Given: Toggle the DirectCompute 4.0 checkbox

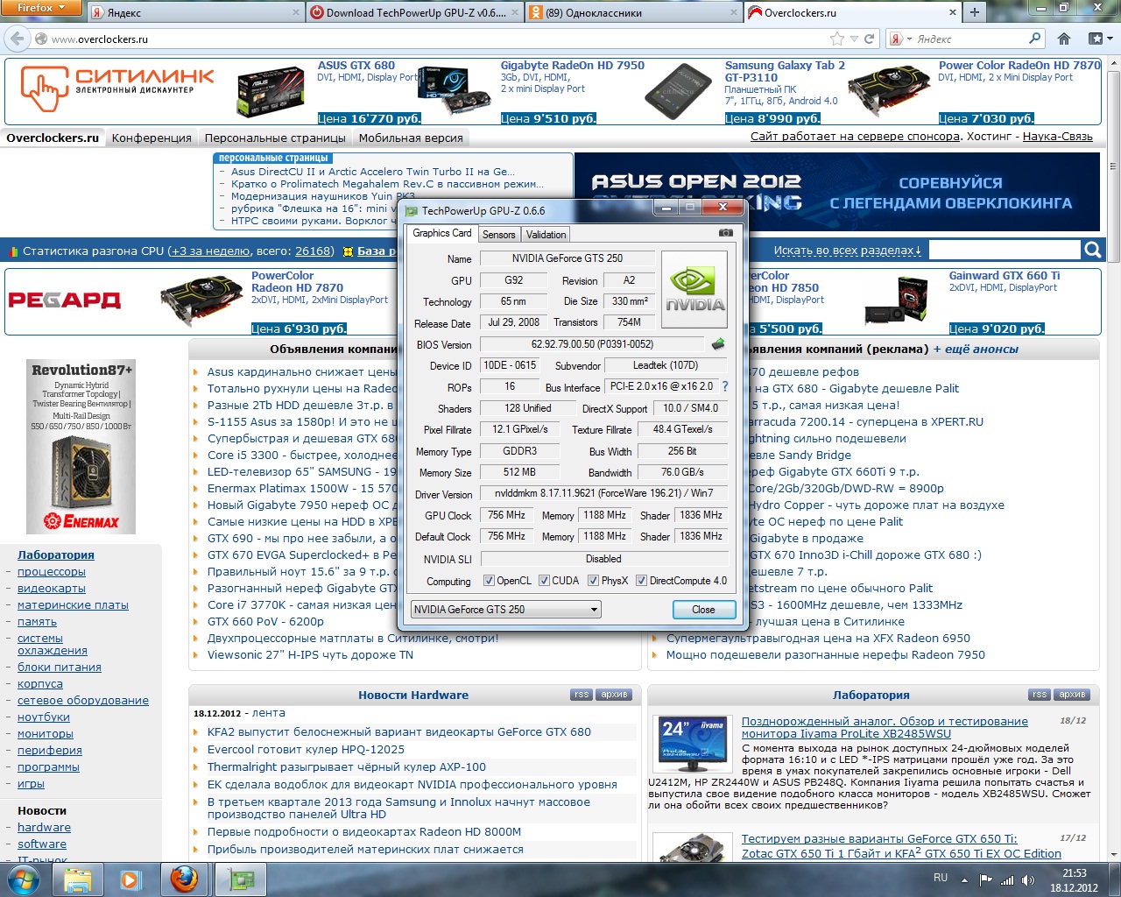Looking at the screenshot, I should [641, 580].
